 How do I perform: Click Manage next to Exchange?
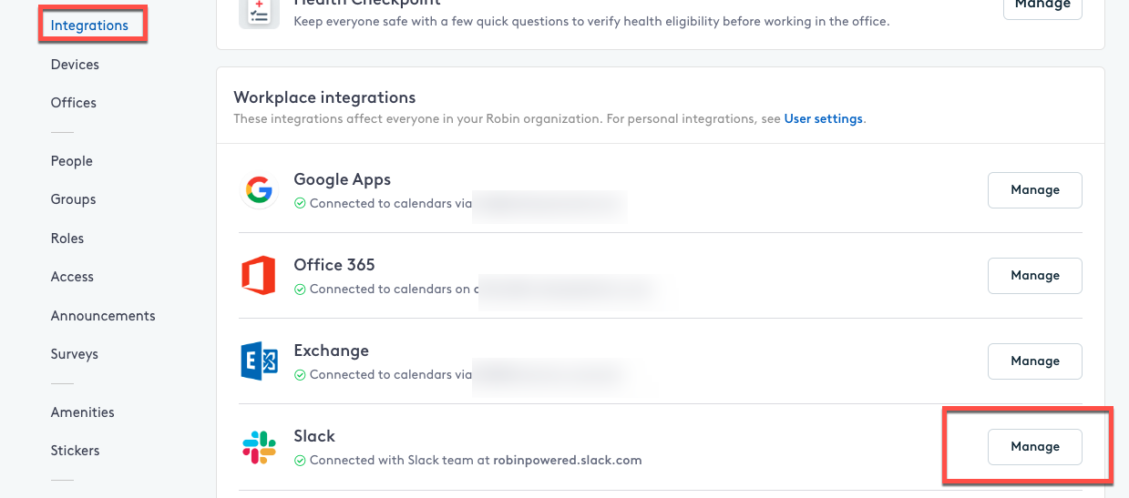[x=1035, y=361]
